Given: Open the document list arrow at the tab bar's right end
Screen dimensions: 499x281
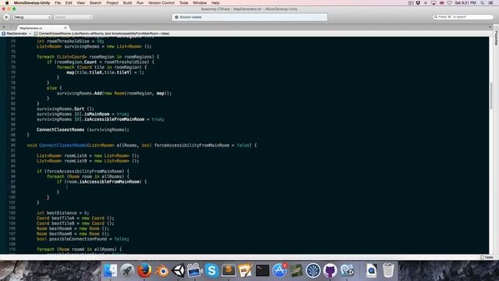Looking at the screenshot, I should tap(490, 28).
